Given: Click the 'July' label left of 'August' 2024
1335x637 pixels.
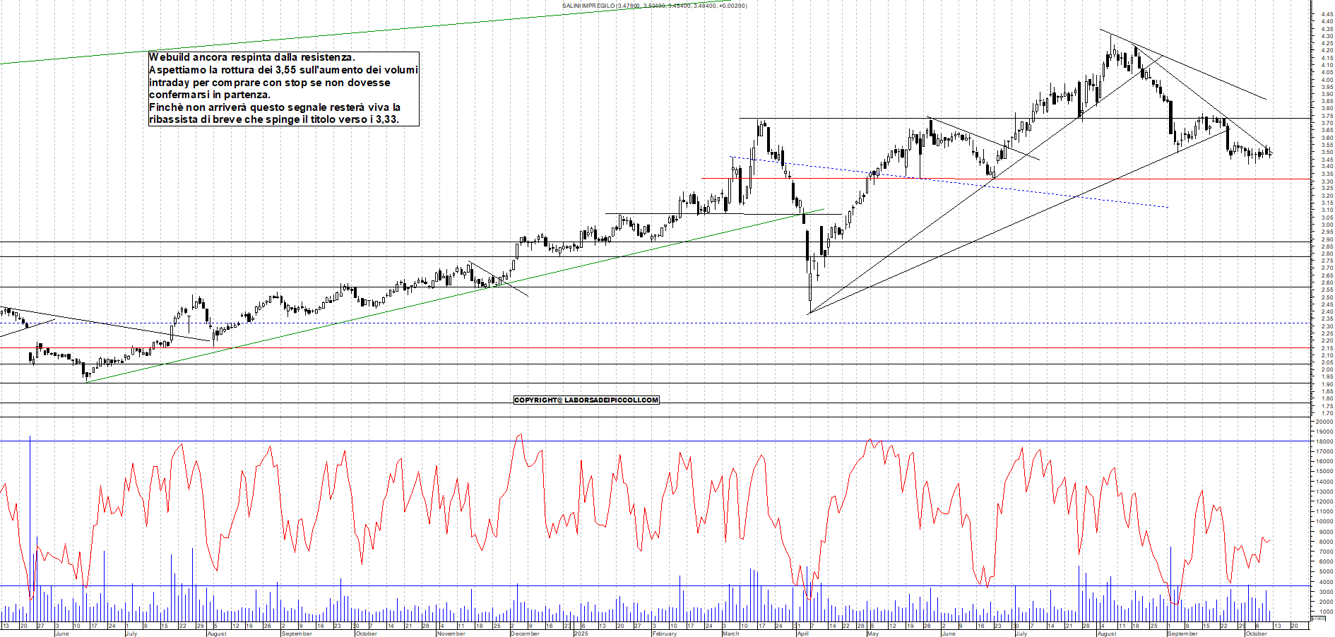Looking at the screenshot, I should pyautogui.click(x=131, y=633).
